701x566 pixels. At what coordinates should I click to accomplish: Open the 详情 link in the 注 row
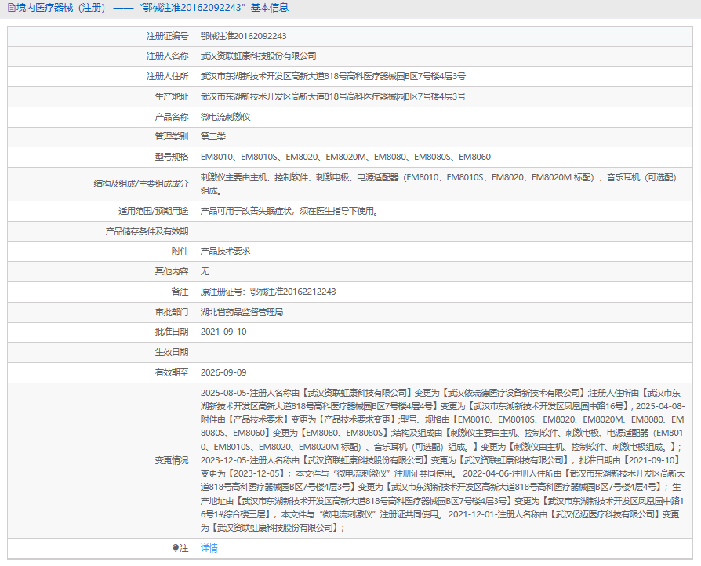pos(209,548)
